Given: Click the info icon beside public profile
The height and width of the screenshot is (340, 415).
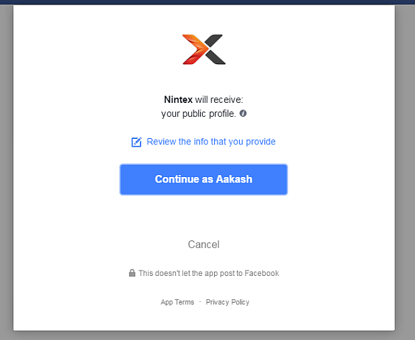Looking at the screenshot, I should [243, 114].
